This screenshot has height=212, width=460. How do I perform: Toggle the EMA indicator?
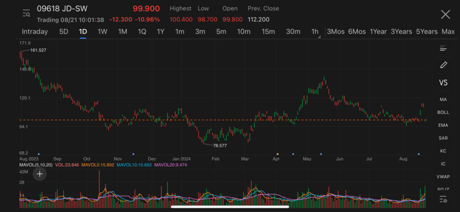pos(443,125)
